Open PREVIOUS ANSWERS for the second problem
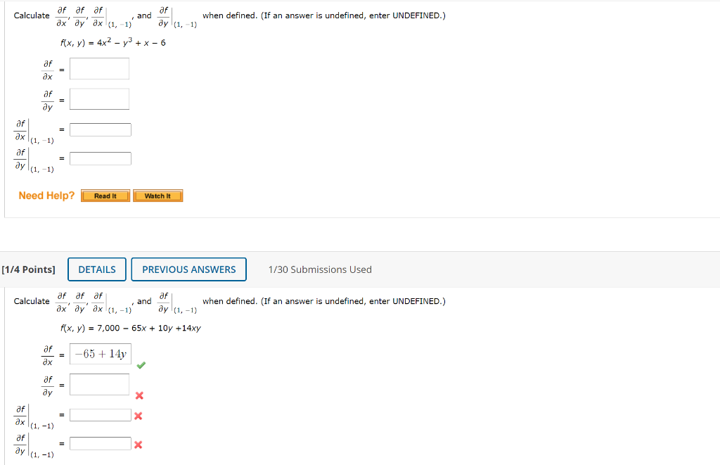The image size is (720, 465). point(188,269)
